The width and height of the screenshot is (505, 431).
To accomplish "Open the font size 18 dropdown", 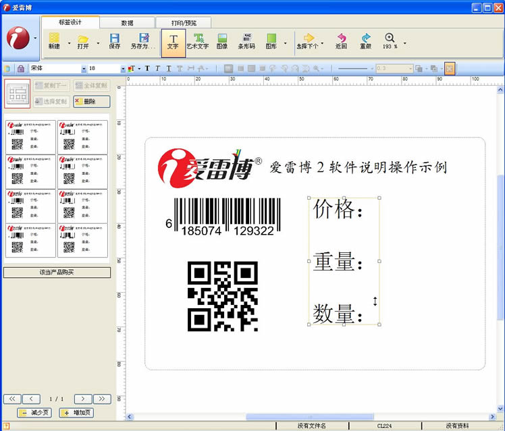I will (123, 69).
